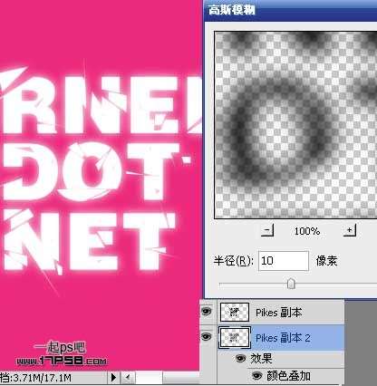Select the Pikes 副本 2 layer thumbnail

pyautogui.click(x=235, y=337)
